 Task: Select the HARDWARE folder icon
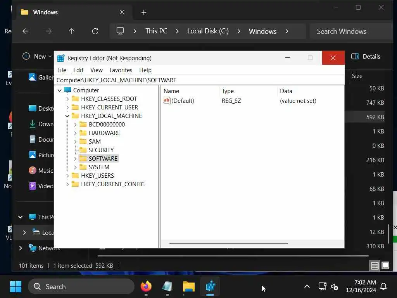coord(83,133)
